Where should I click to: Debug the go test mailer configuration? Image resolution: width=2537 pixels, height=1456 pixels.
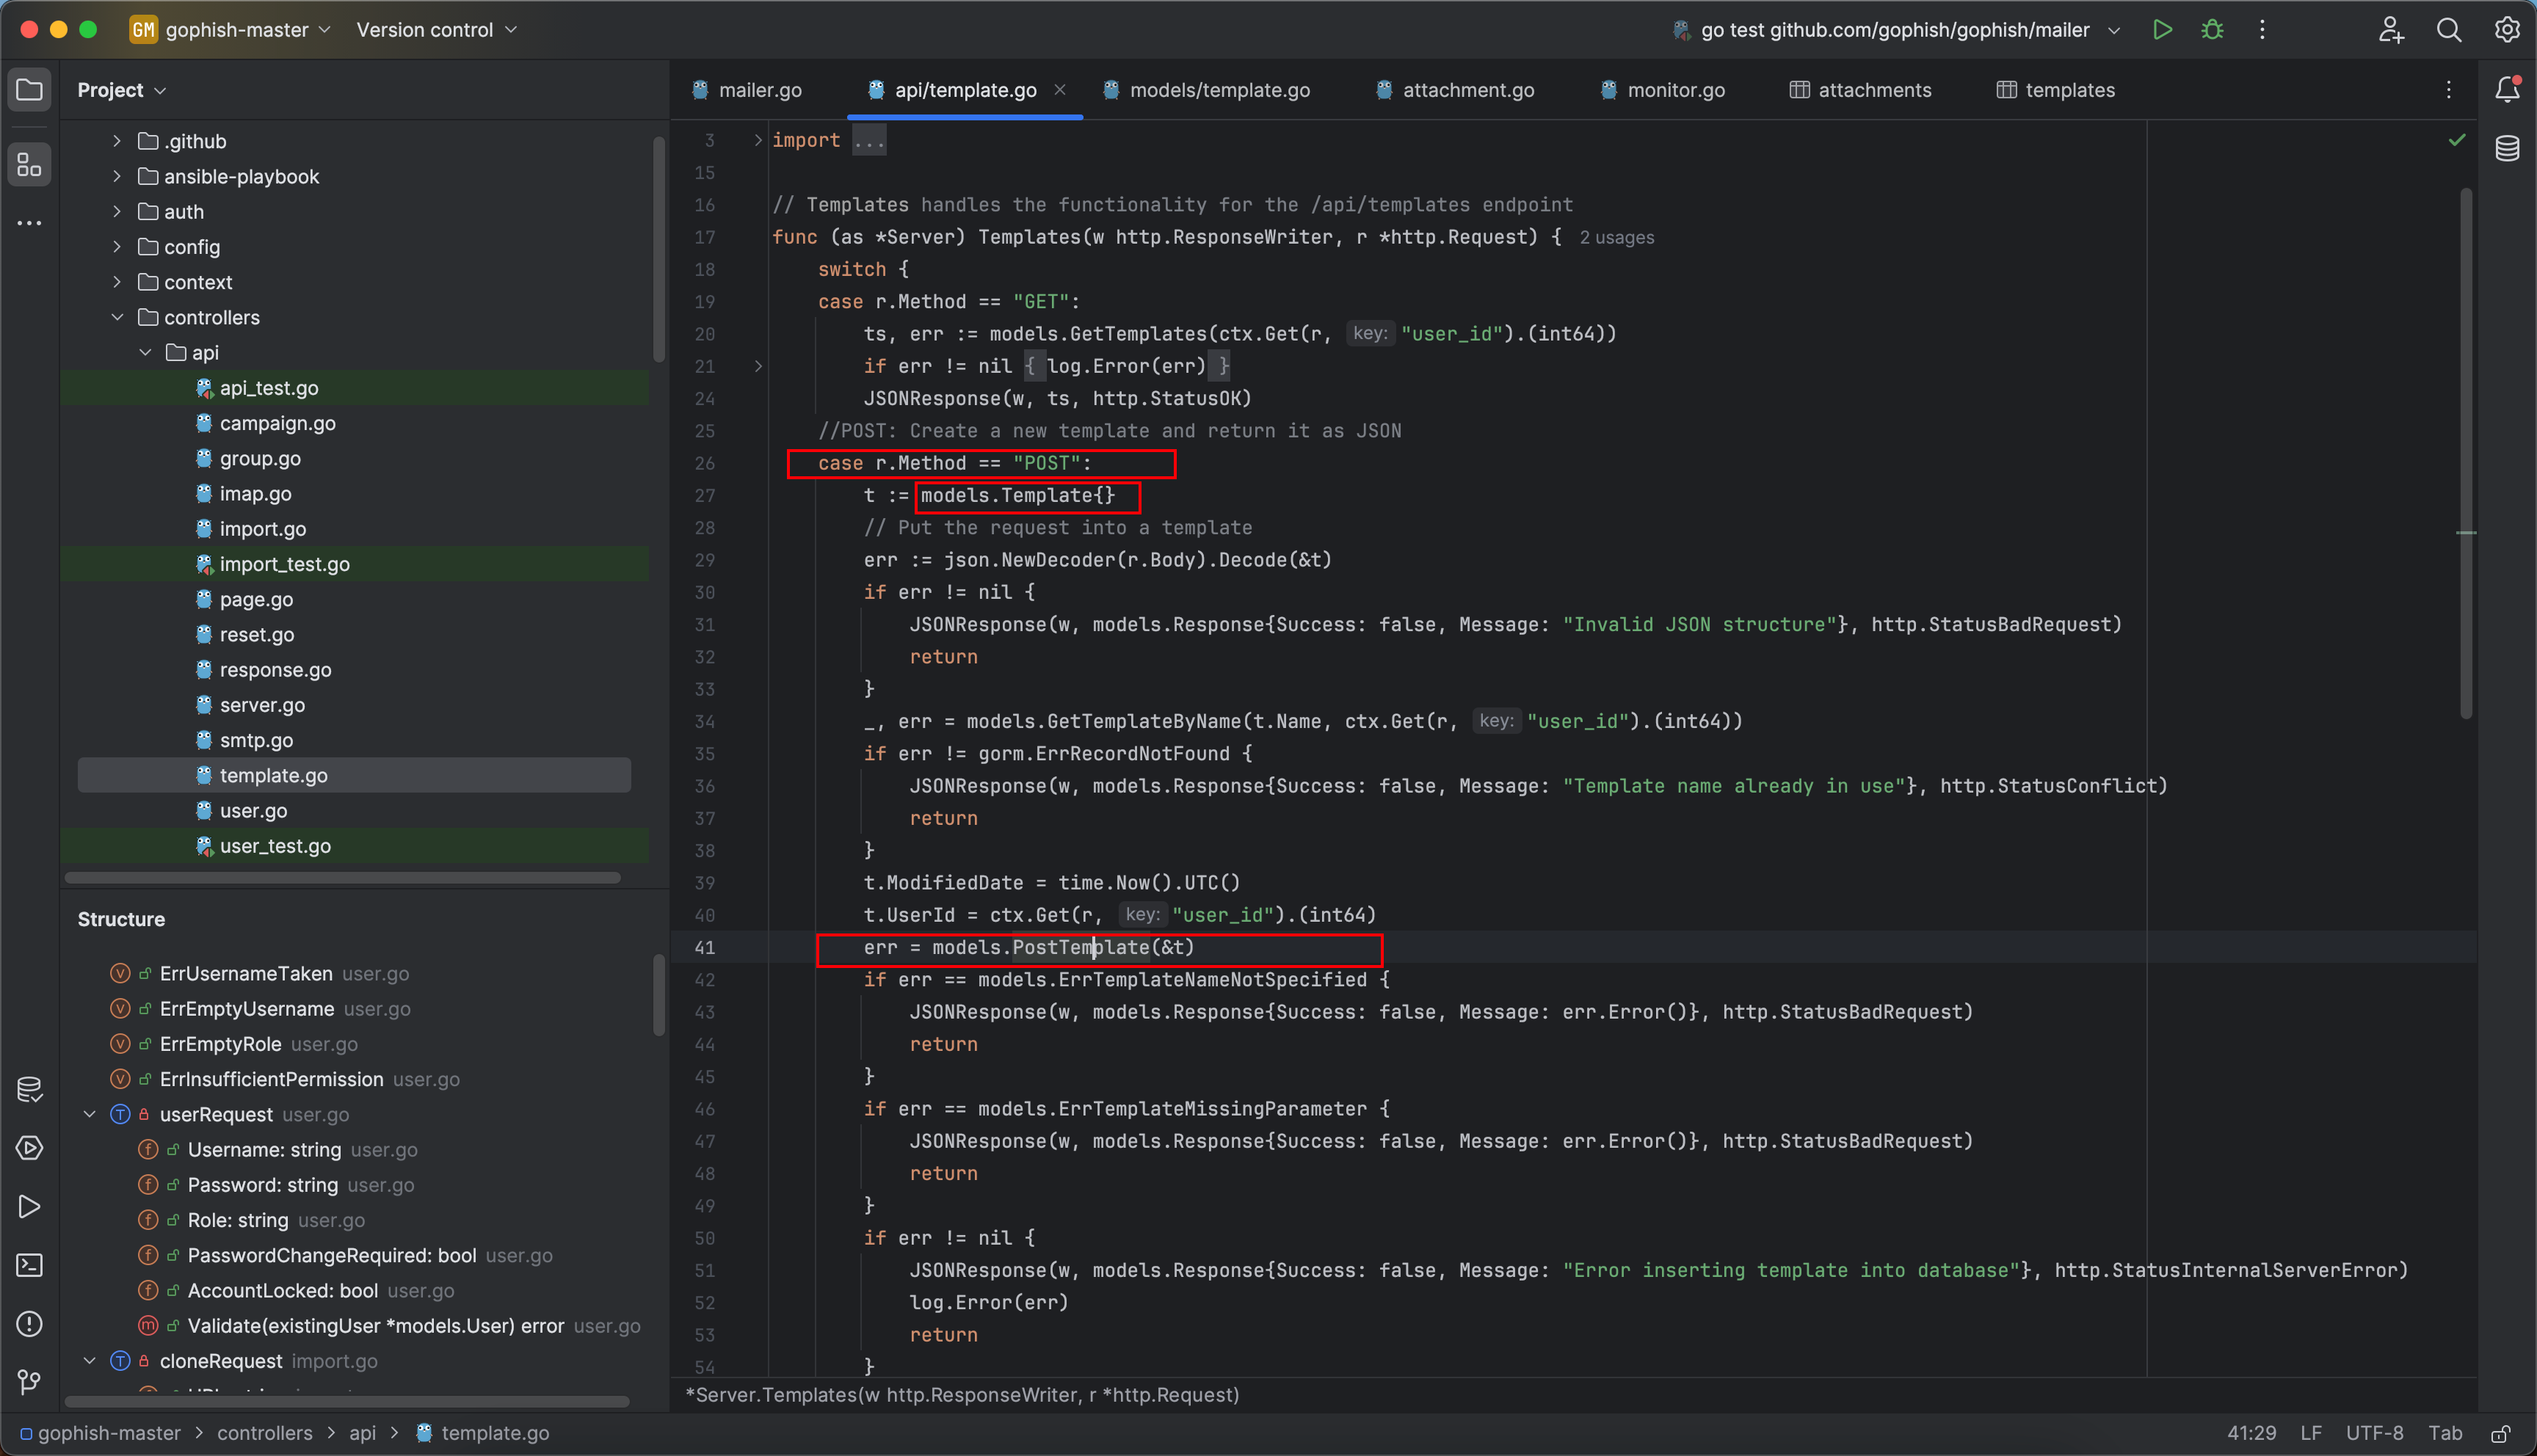2212,30
